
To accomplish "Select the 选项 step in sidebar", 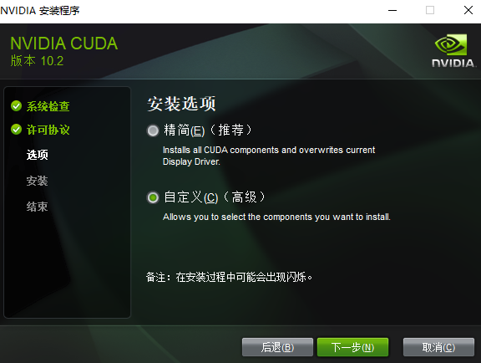I will pos(37,155).
